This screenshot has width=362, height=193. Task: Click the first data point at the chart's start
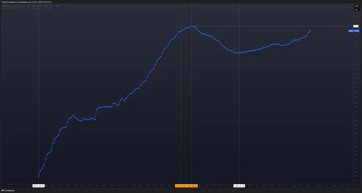pyautogui.click(x=38, y=176)
